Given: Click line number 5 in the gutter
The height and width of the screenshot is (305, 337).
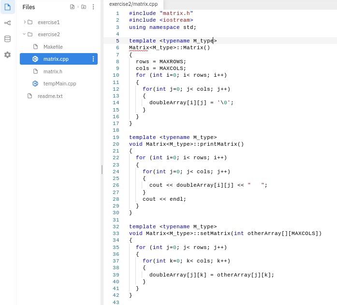Looking at the screenshot, I should pyautogui.click(x=117, y=41).
